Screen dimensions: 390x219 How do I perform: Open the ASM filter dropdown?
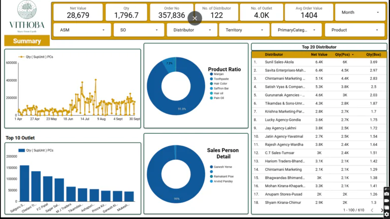pos(82,30)
